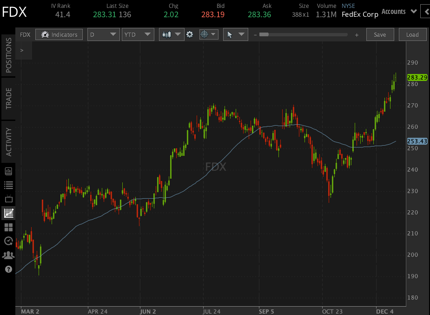Click the Save button
Image resolution: width=430 pixels, height=315 pixels.
380,34
